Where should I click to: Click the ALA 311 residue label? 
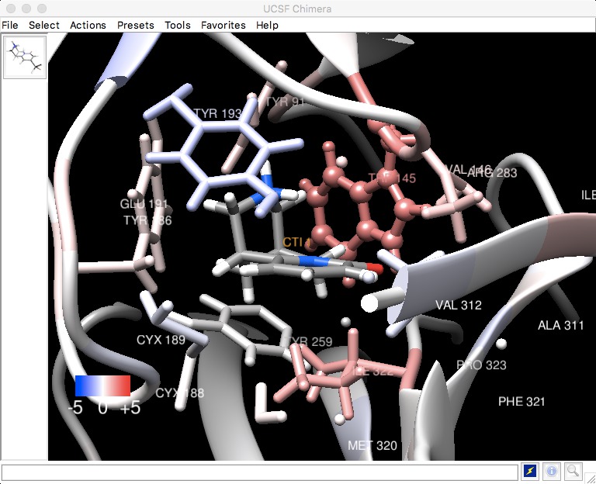point(560,326)
